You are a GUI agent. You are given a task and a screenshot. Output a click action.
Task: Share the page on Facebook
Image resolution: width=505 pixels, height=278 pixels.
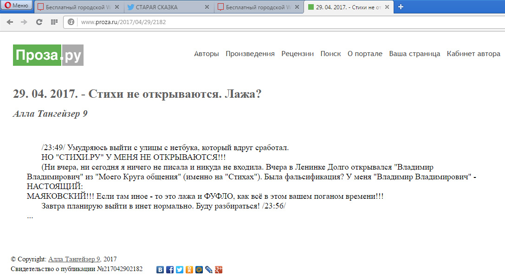(x=170, y=270)
